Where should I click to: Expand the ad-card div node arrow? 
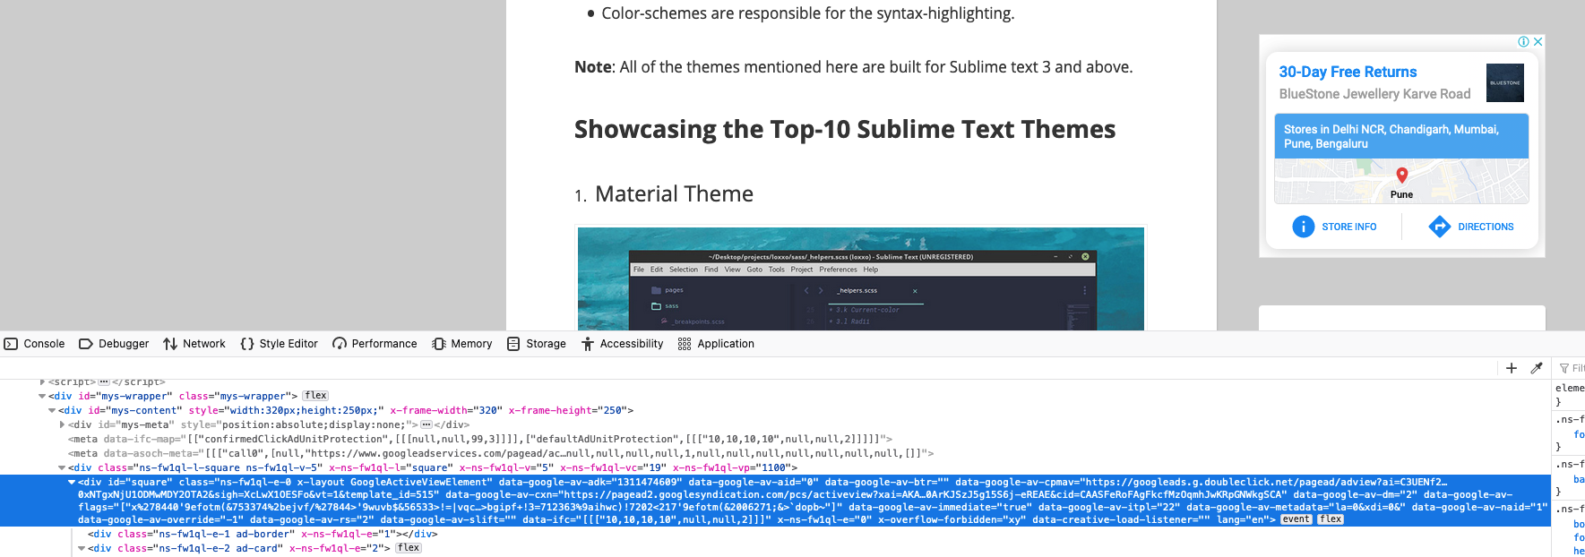(82, 548)
